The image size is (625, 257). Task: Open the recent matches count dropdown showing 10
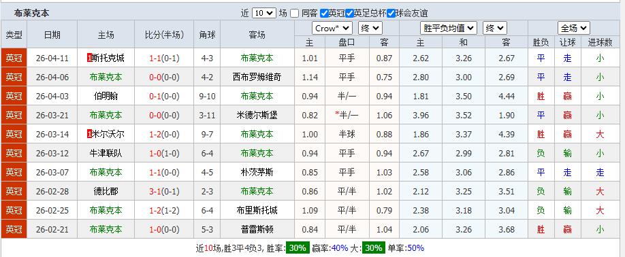click(264, 13)
